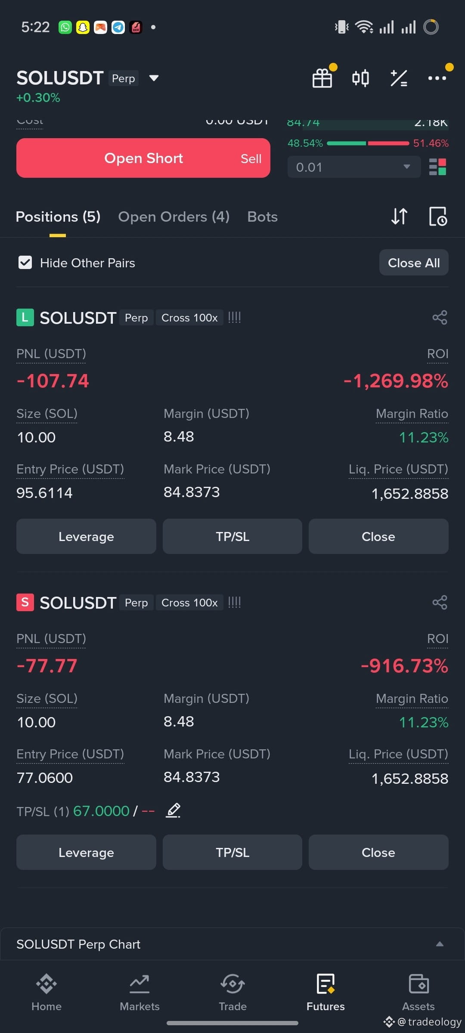Share the long SOLUSDT position
Screen dimensions: 465x1033
tap(440, 318)
